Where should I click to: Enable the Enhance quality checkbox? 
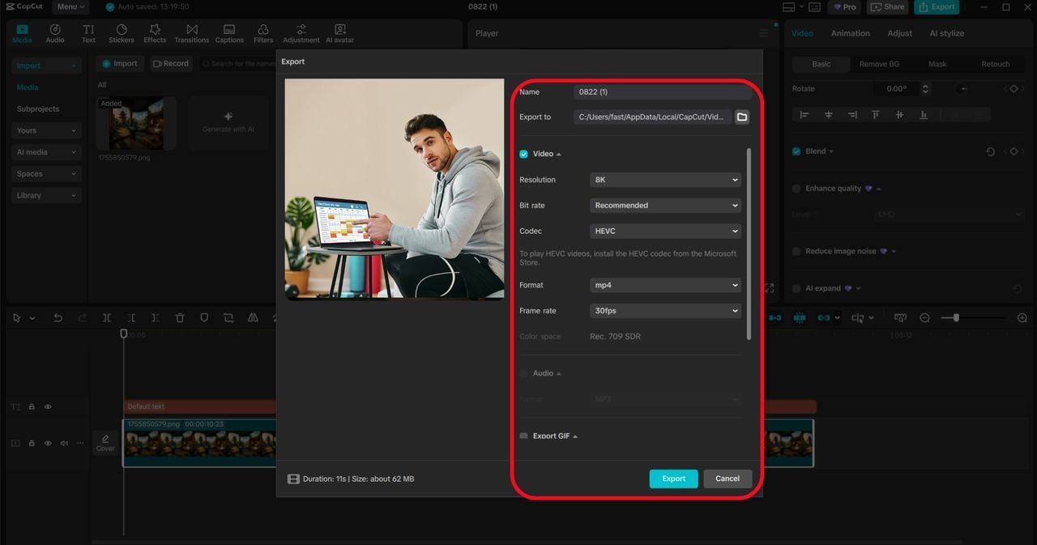click(796, 189)
